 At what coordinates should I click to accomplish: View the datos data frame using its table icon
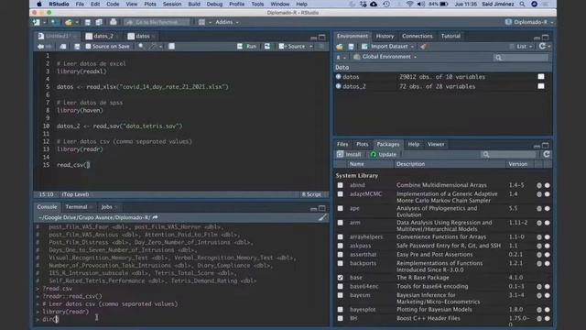pyautogui.click(x=541, y=77)
